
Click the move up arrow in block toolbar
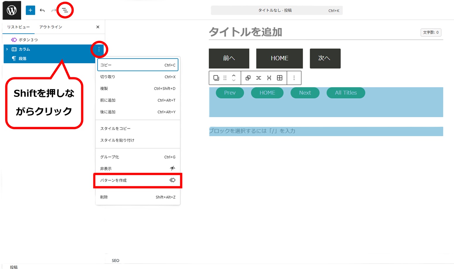(x=234, y=76)
